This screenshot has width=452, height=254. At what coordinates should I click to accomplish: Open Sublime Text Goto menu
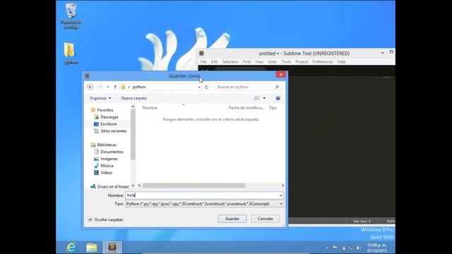(273, 61)
